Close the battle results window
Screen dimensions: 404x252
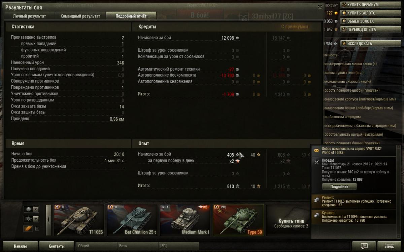pyautogui.click(x=320, y=7)
